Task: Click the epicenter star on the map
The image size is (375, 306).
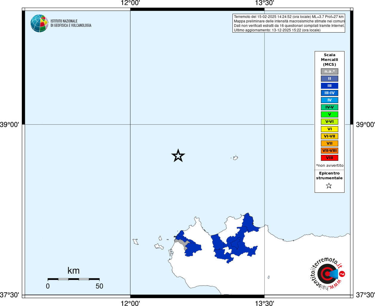Action: [x=178, y=156]
